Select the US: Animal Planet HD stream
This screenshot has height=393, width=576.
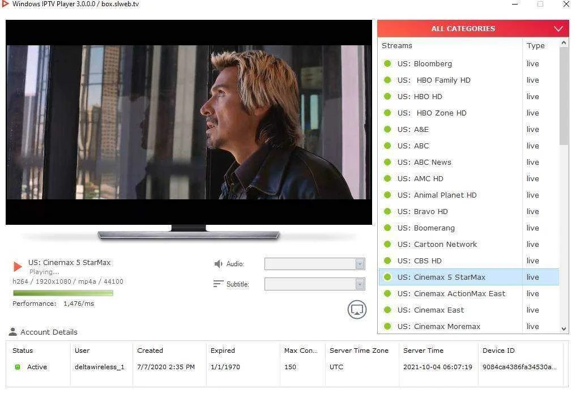pos(469,195)
